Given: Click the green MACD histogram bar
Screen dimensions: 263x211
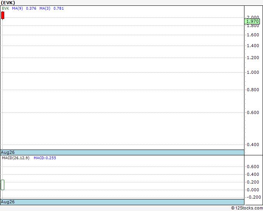Looking at the screenshot, I should point(3,185).
